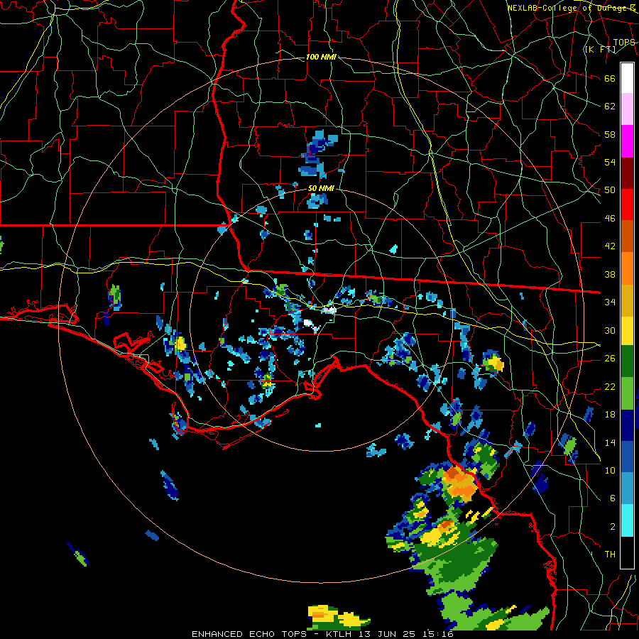Select the TH threshold label on the legend

pyautogui.click(x=610, y=555)
